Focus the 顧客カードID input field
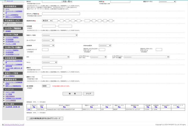The width and height of the screenshot is (188, 126). click(x=52, y=77)
